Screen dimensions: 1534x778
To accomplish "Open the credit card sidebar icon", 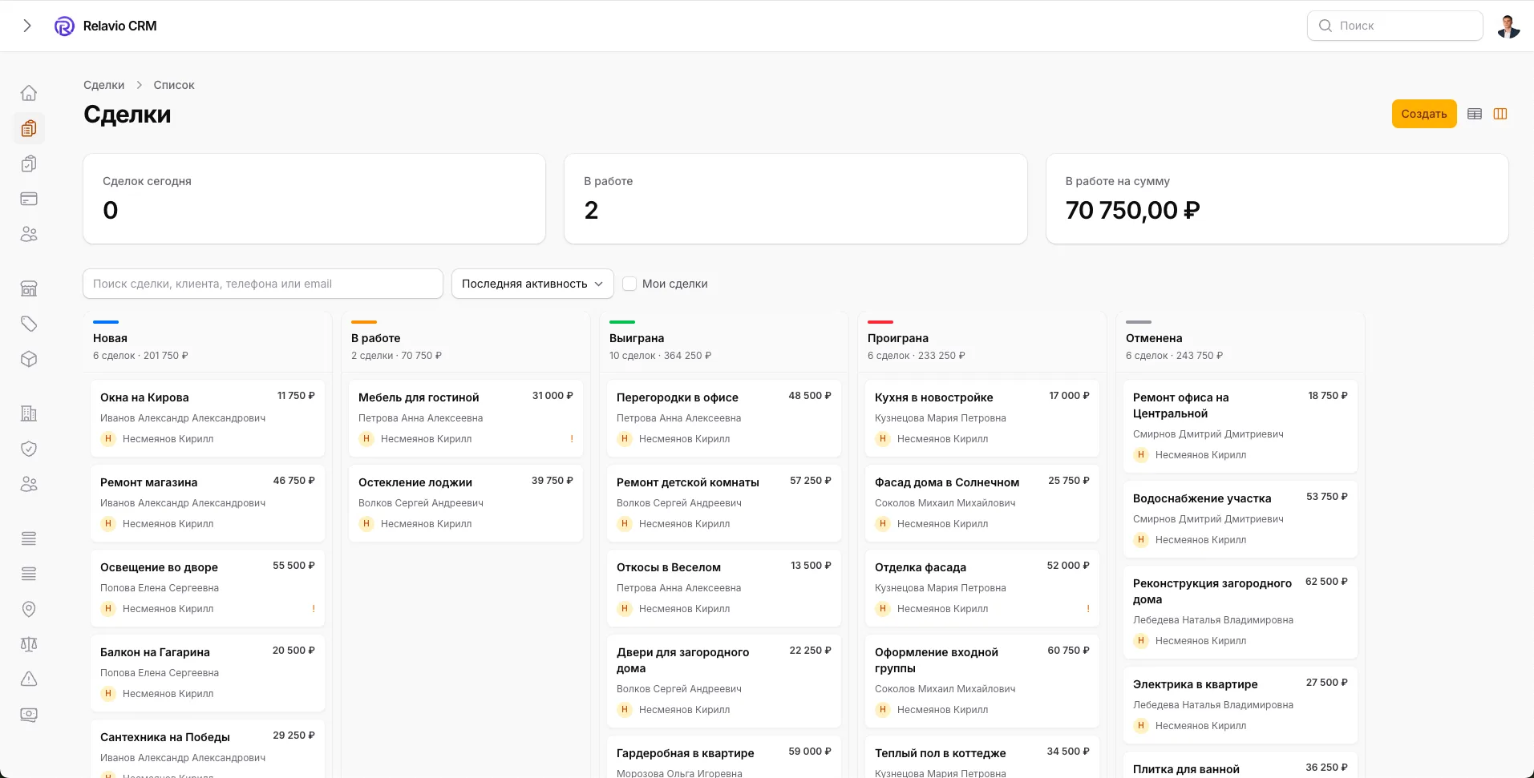I will (29, 199).
